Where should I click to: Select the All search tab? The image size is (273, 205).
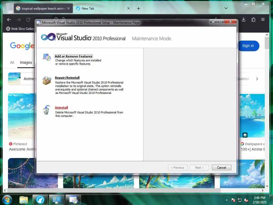coord(12,62)
